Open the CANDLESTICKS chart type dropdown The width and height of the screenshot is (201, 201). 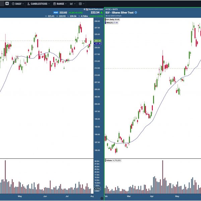pos(39,4)
